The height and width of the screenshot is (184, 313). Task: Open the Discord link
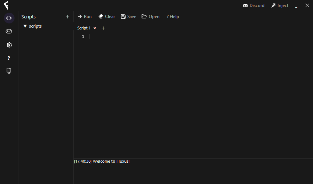coord(254,6)
